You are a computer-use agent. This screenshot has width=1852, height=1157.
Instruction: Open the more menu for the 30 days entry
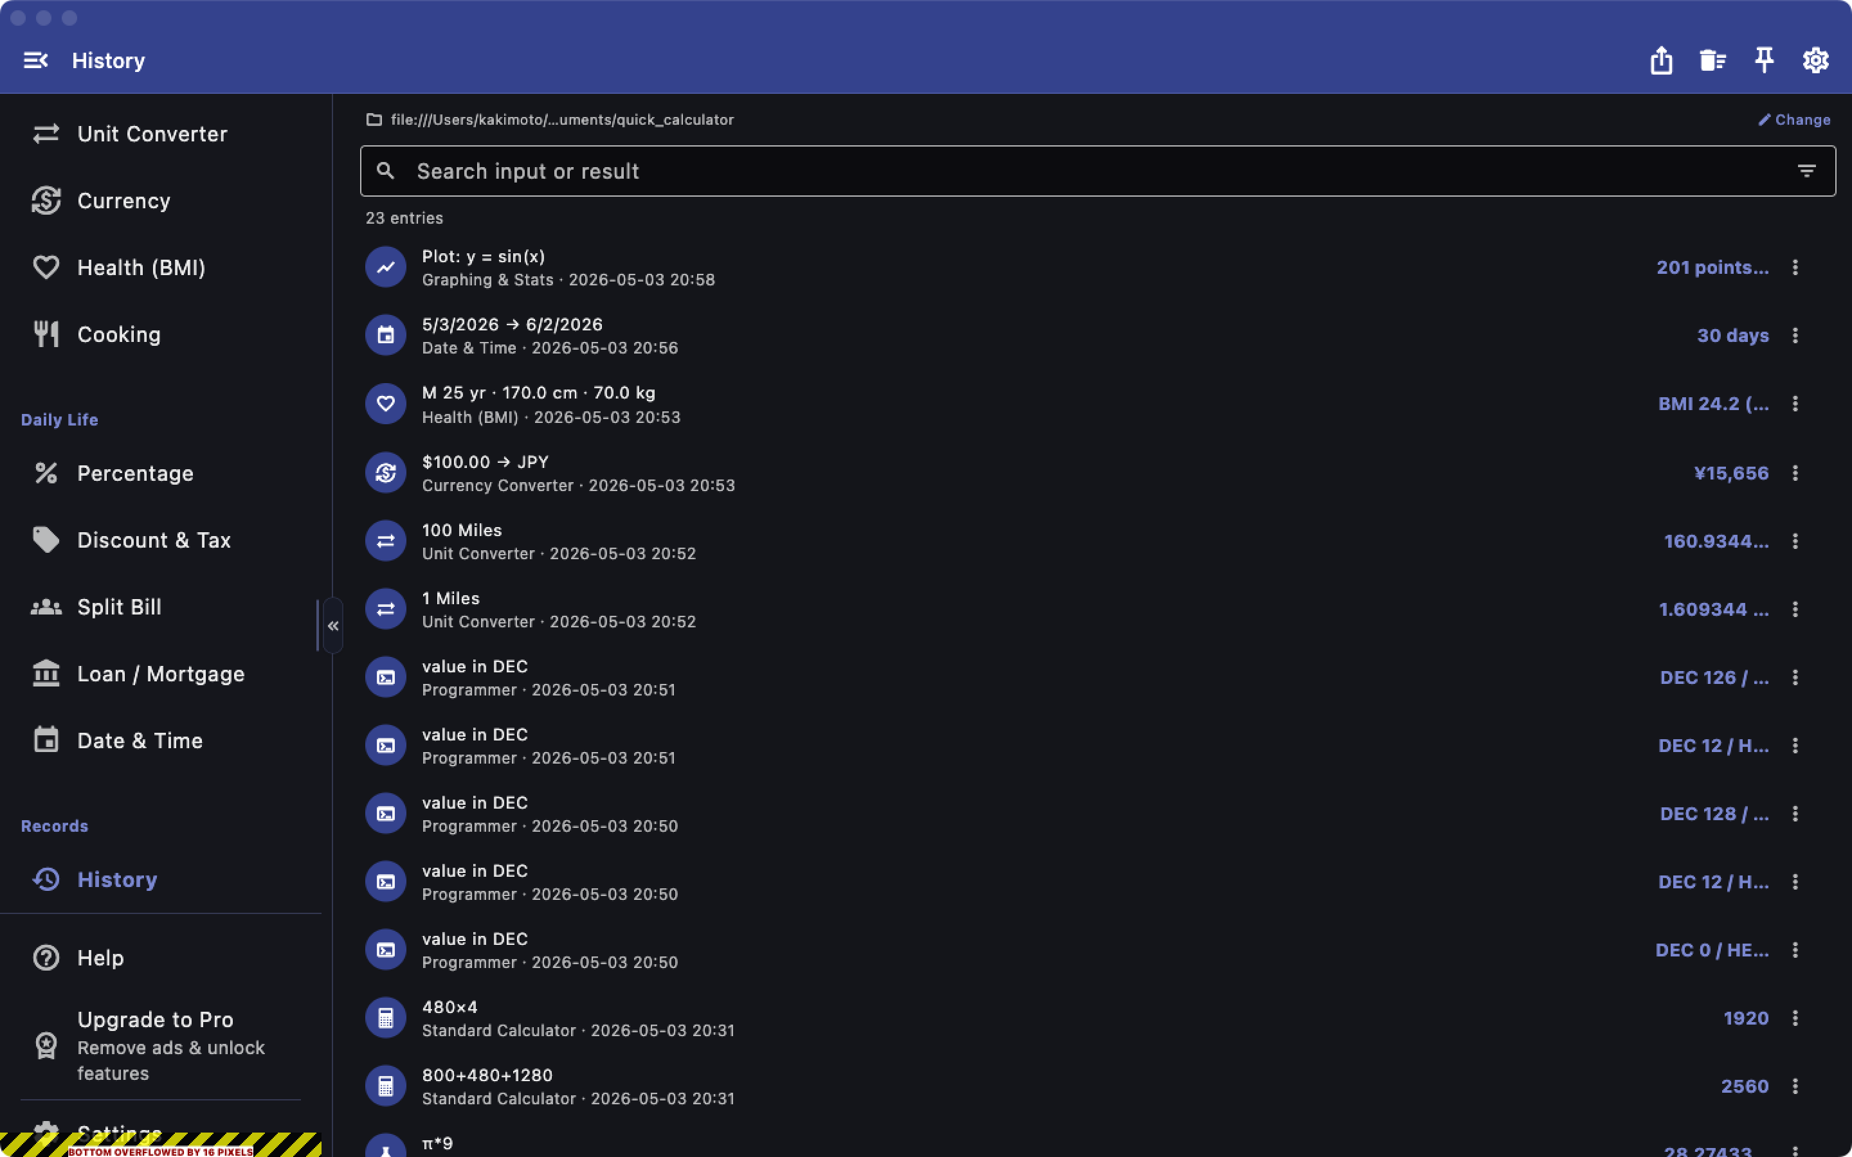[x=1795, y=335]
